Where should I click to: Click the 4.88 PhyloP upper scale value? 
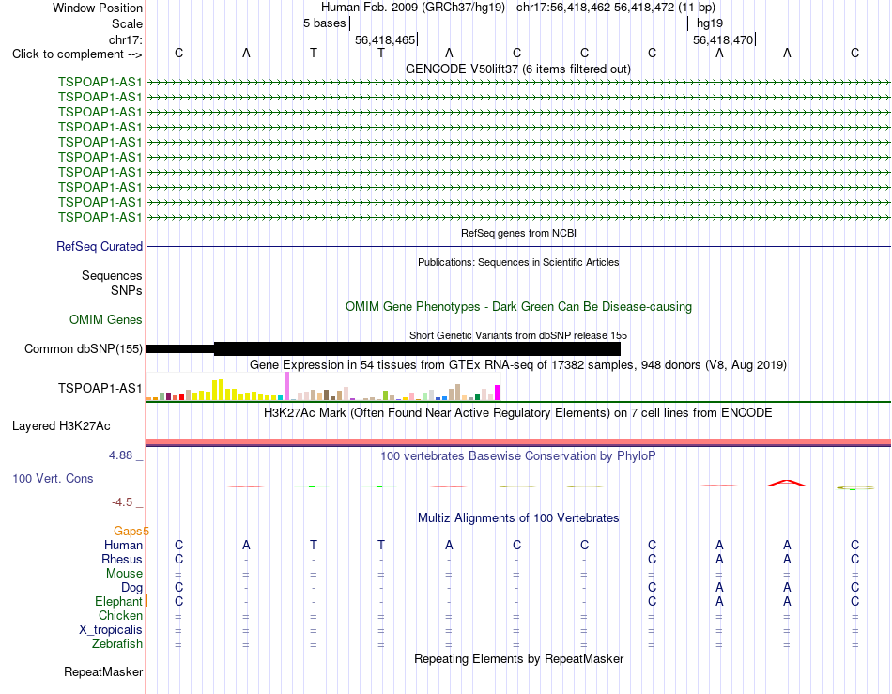(120, 455)
